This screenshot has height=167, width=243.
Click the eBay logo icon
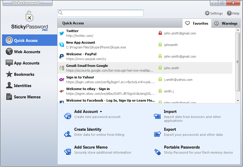(62, 91)
